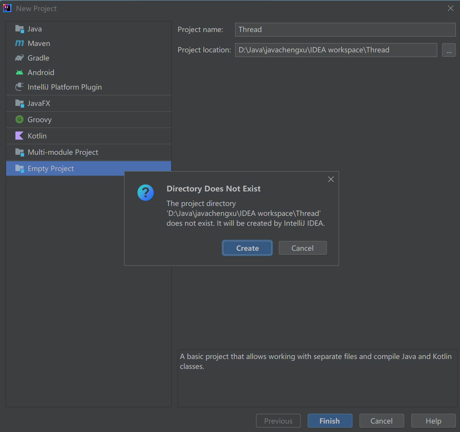The height and width of the screenshot is (432, 460).
Task: Click the project description text box
Action: click(317, 378)
